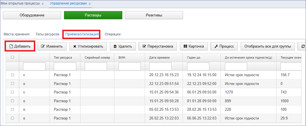Screen dimensions: 306x126
Task: Select 'Приёмка/утилизация' subtab
Action: [82, 34]
